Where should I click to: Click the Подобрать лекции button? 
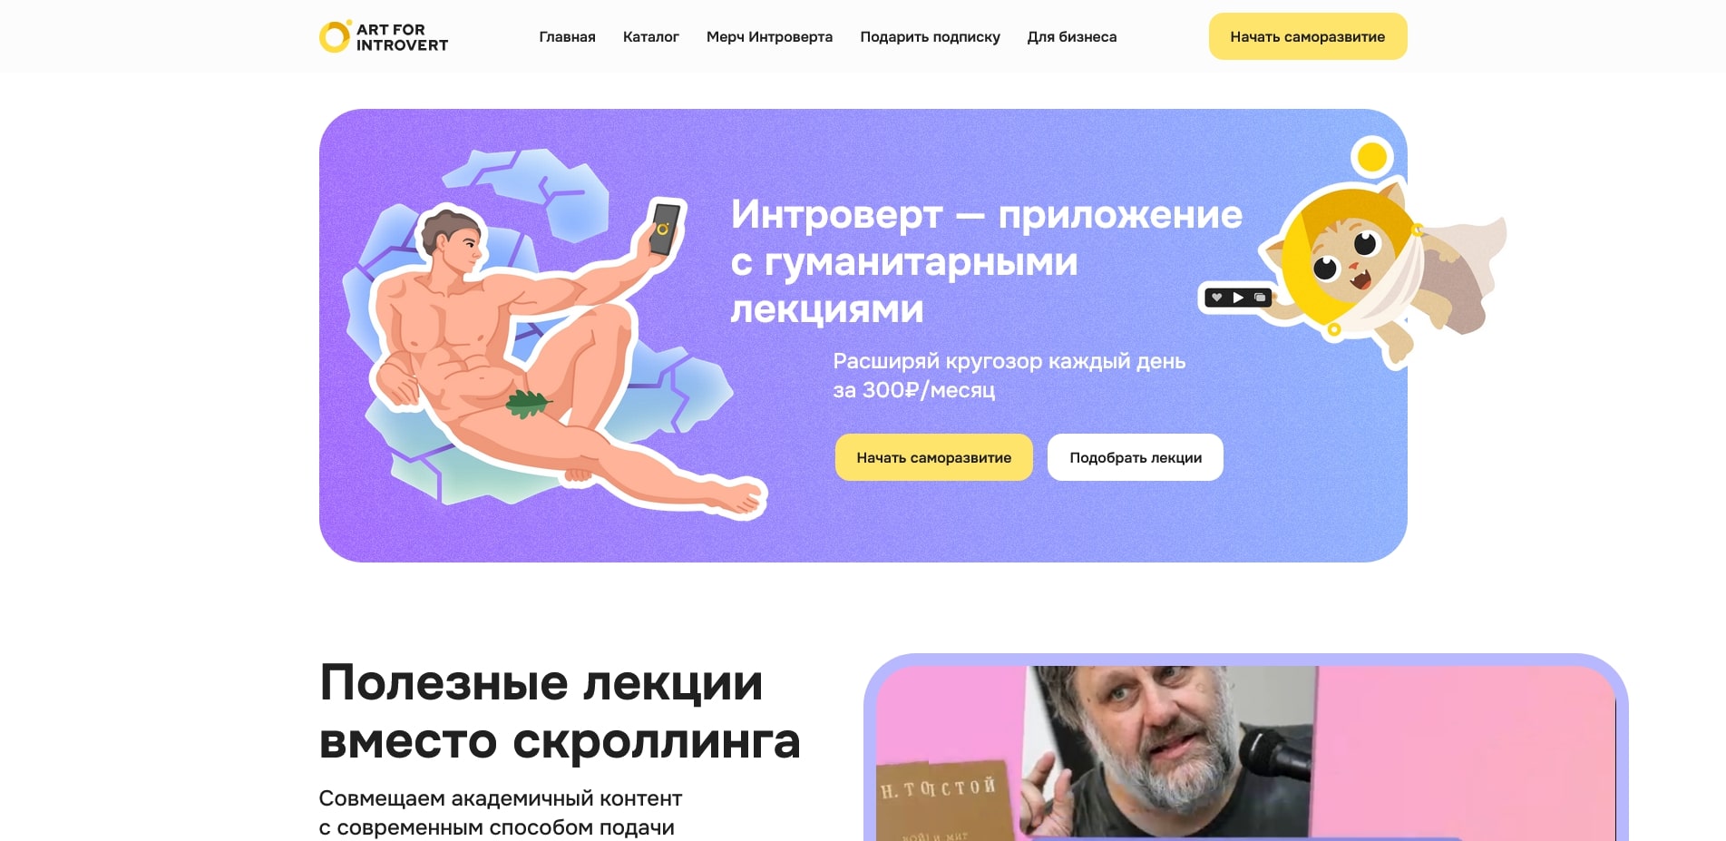tap(1135, 457)
